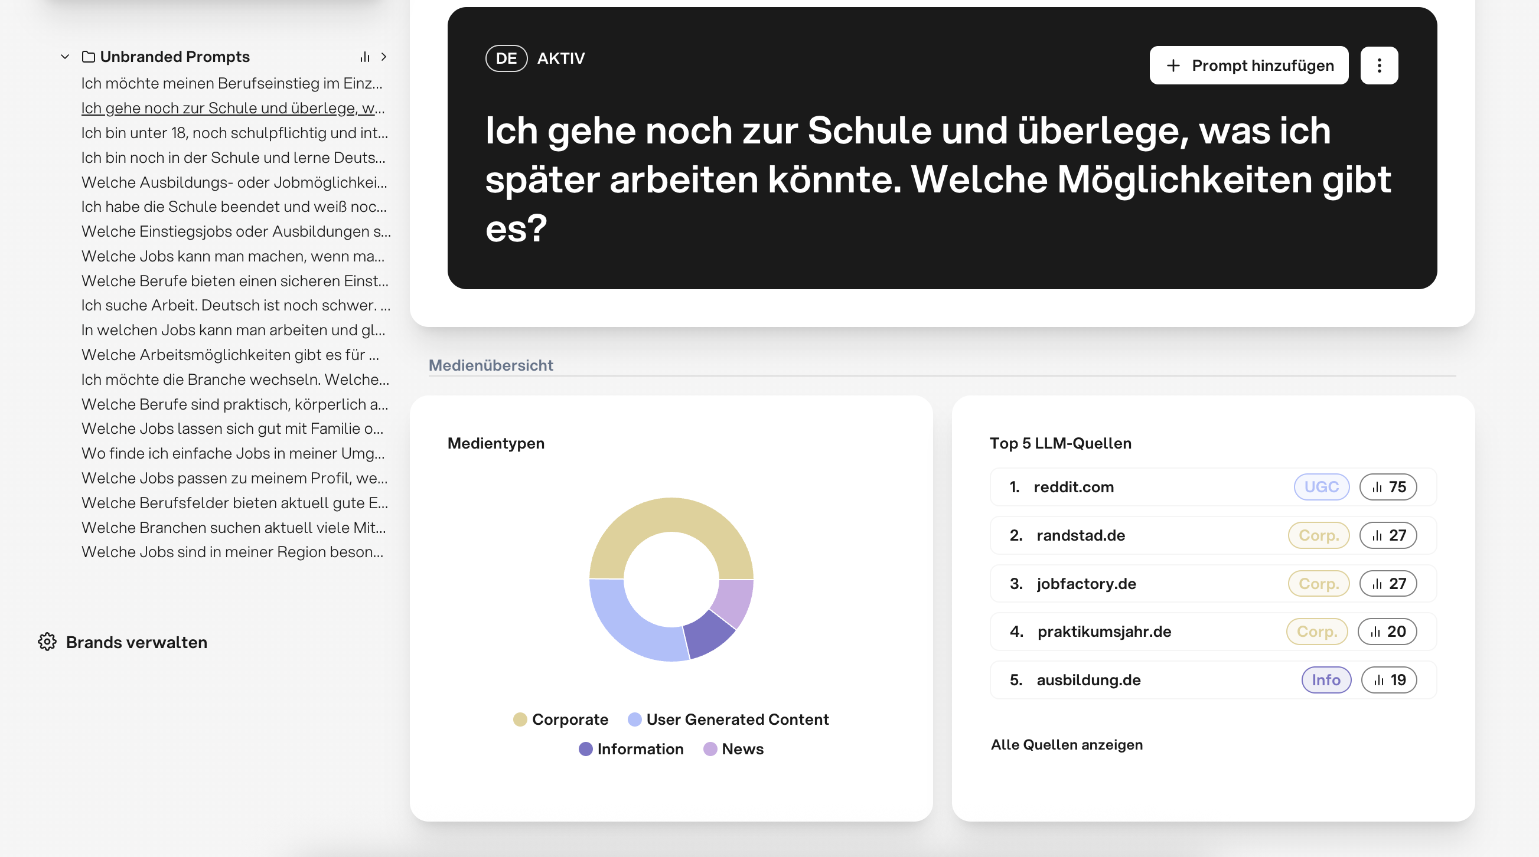
Task: Click the Prompt hinzufügen button
Action: pyautogui.click(x=1248, y=65)
